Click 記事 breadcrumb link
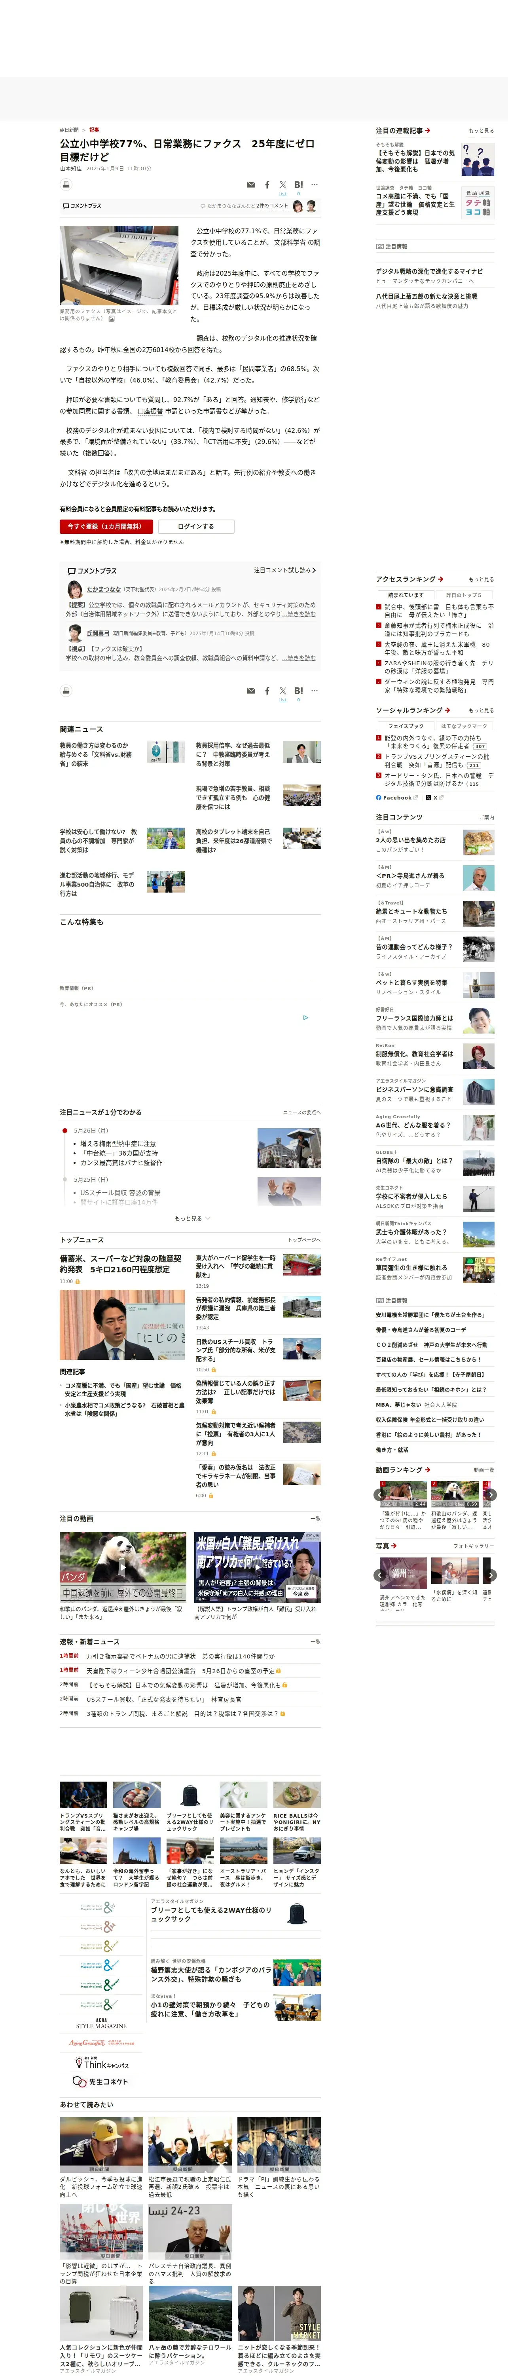This screenshot has height=2376, width=508. coord(94,130)
